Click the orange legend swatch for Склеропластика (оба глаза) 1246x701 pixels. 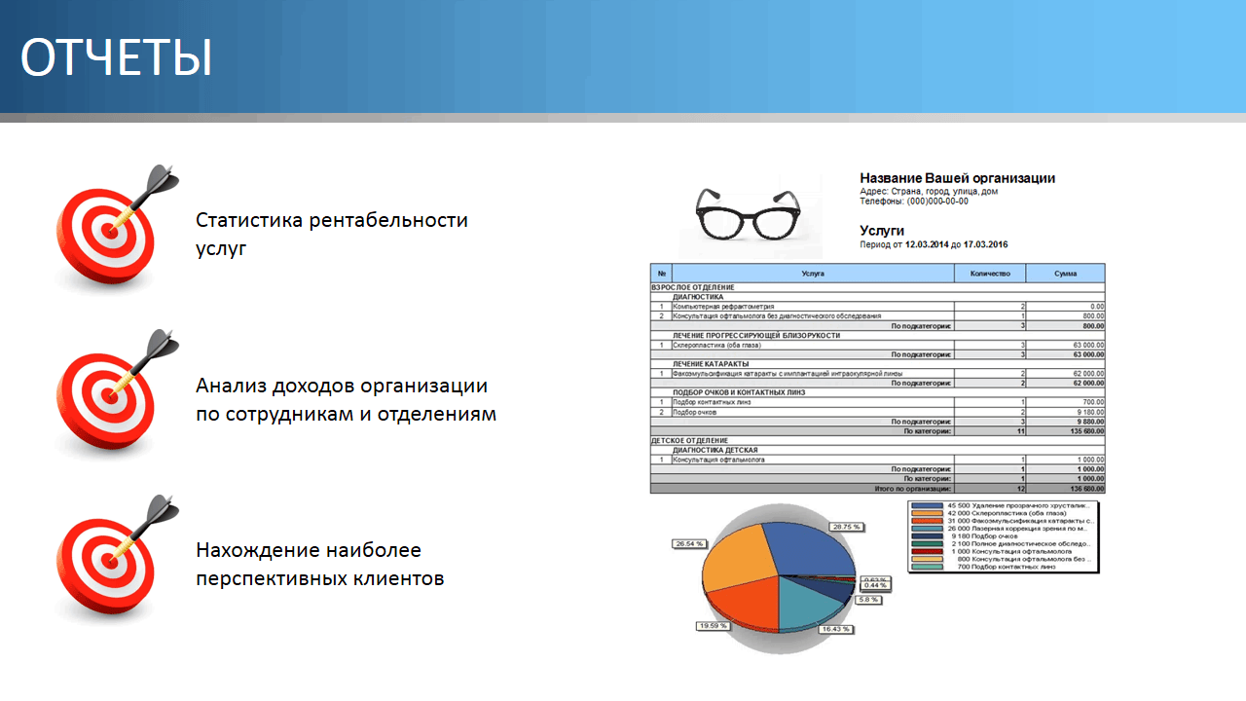pyautogui.click(x=927, y=513)
